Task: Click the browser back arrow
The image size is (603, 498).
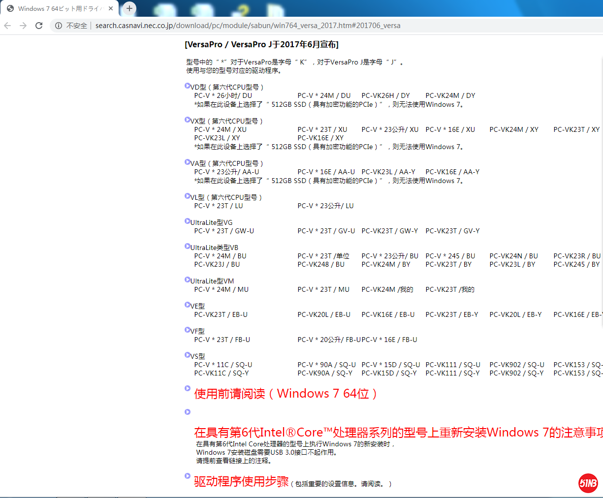Action: [7, 26]
